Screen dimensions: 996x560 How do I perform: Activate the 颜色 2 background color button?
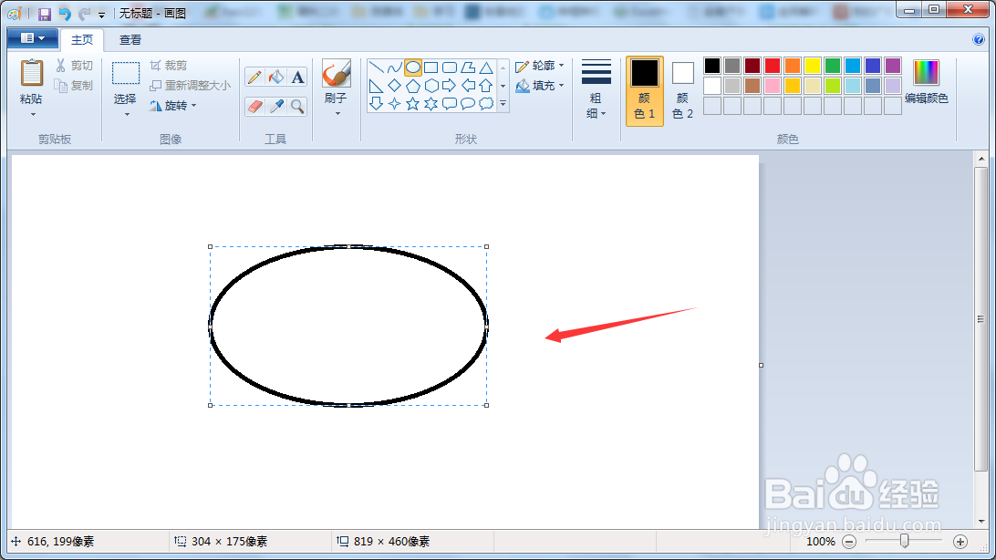[x=683, y=91]
